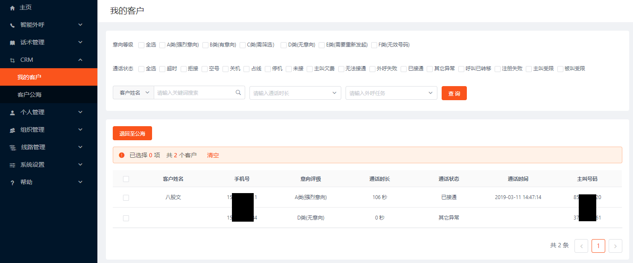Open the 请输入通话时长 dropdown

pyautogui.click(x=295, y=93)
